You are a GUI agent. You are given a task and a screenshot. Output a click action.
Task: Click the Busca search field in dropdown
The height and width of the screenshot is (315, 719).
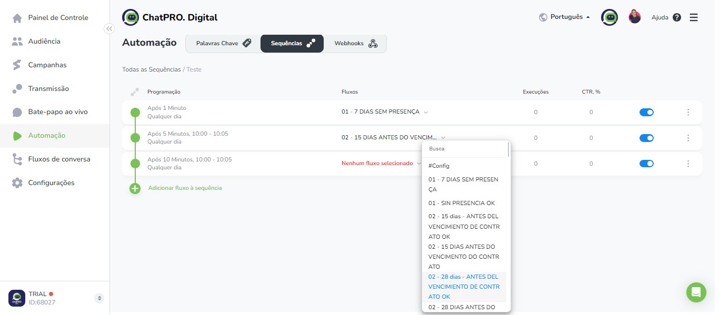coord(465,149)
